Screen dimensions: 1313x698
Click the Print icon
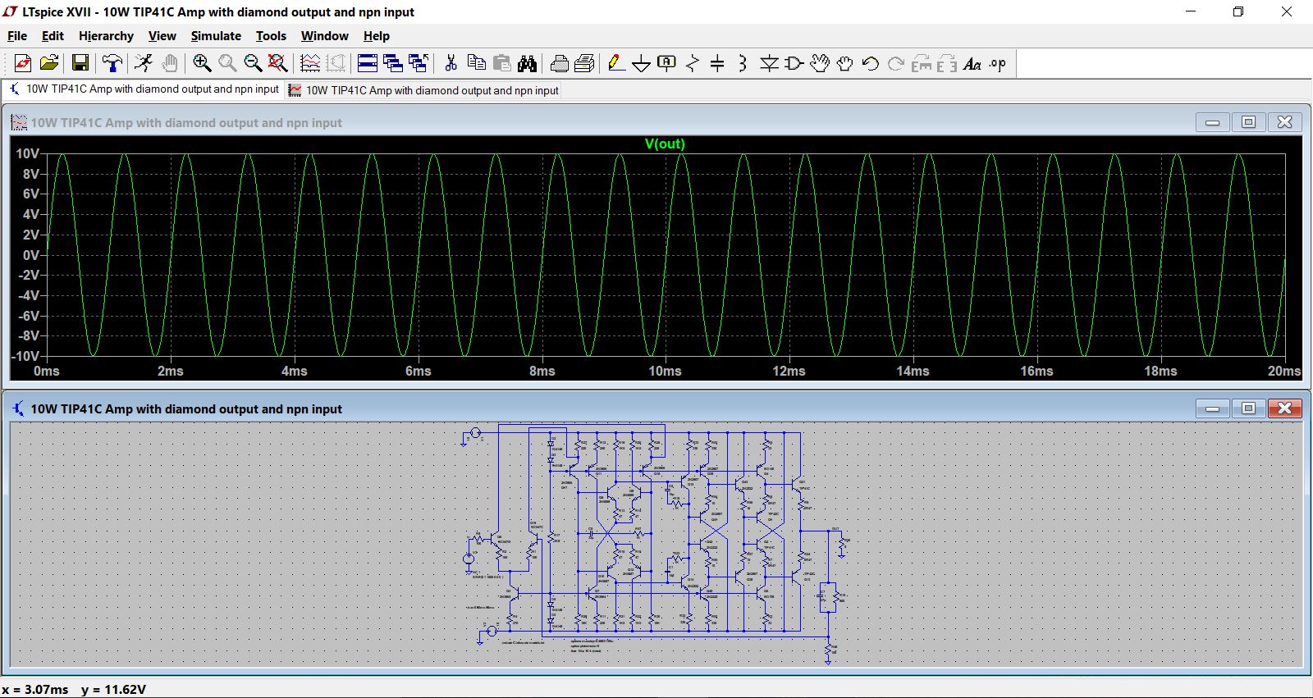click(x=585, y=63)
